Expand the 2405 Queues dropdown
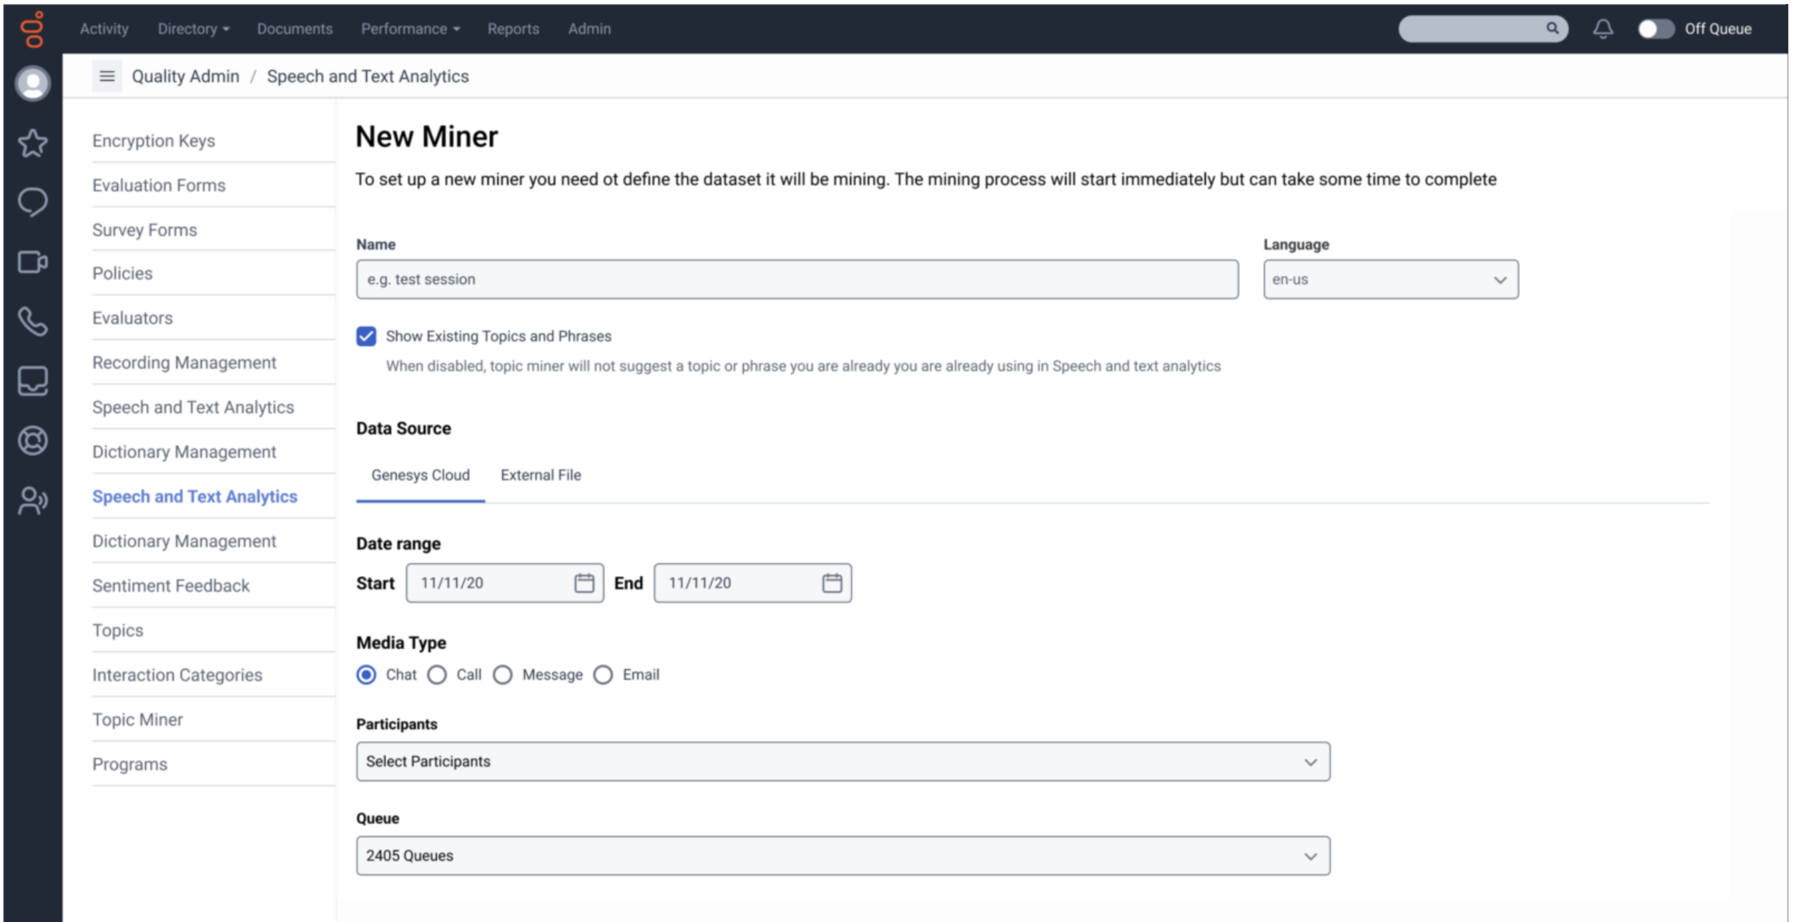This screenshot has width=1795, height=922. (x=842, y=856)
